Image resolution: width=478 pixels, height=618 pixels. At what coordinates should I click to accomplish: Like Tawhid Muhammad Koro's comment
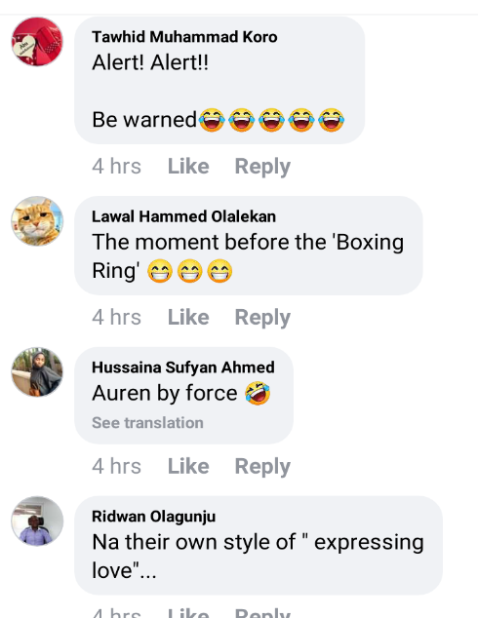coord(188,166)
